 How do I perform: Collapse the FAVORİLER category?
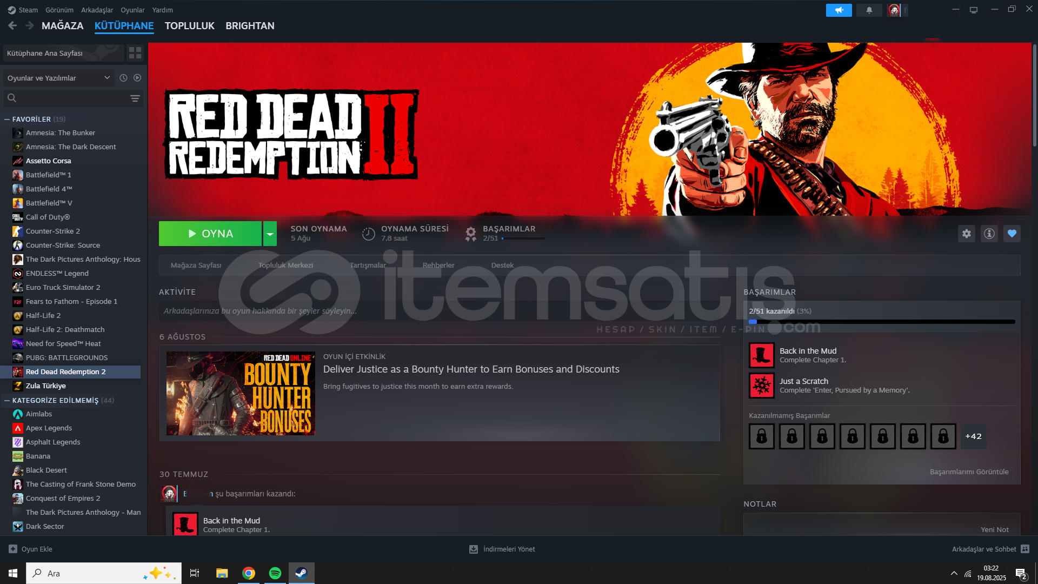[x=7, y=120]
